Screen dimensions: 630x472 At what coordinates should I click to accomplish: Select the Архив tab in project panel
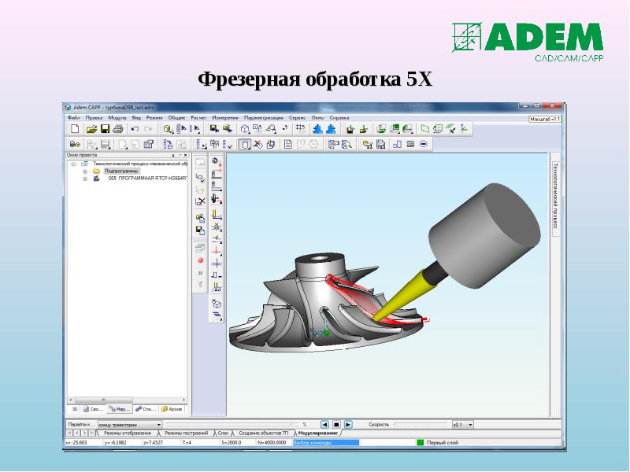[172, 409]
